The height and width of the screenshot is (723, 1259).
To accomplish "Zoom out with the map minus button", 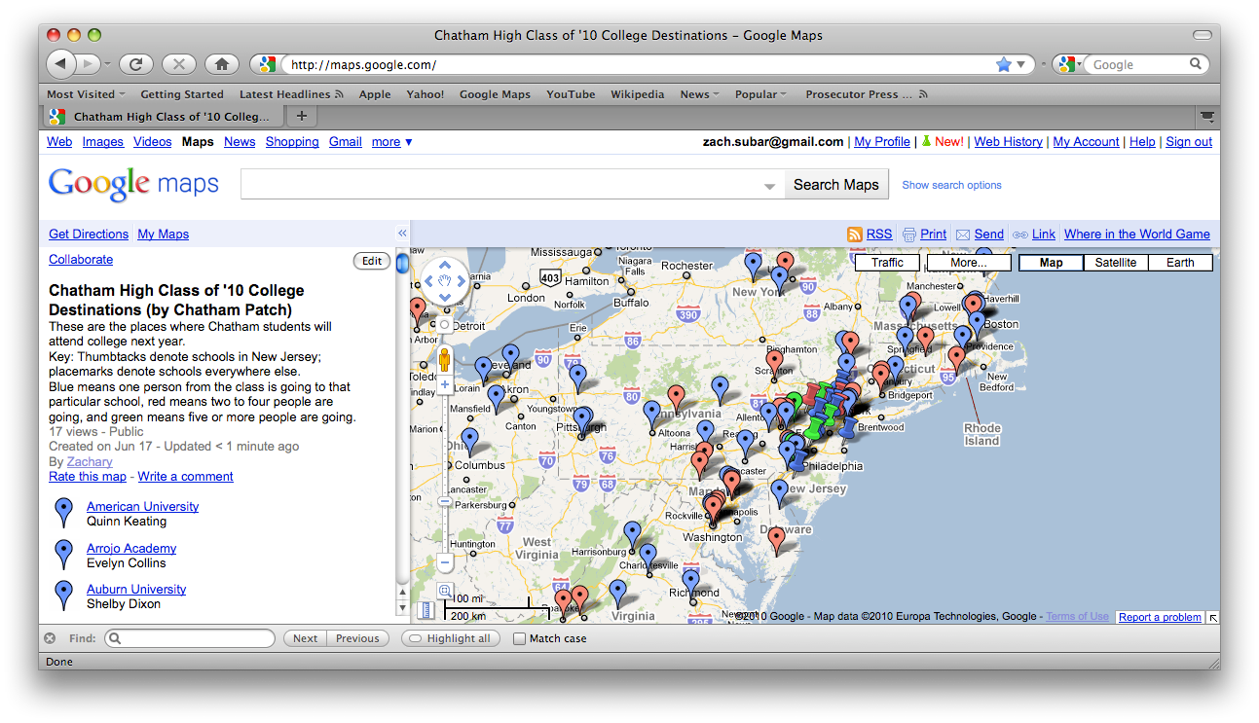I will tap(445, 562).
